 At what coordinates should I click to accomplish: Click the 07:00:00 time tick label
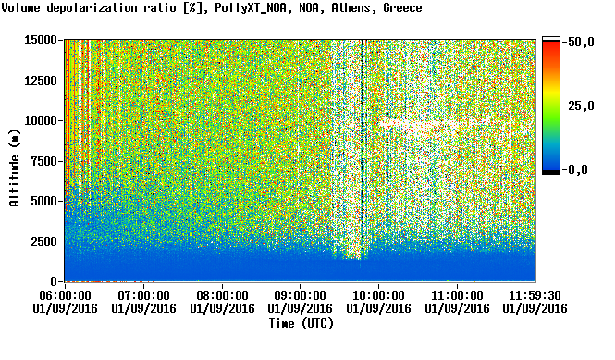pyautogui.click(x=143, y=295)
